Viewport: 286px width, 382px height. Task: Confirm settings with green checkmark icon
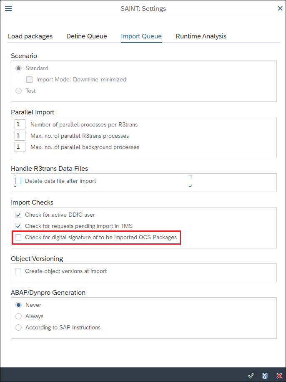pyautogui.click(x=251, y=375)
